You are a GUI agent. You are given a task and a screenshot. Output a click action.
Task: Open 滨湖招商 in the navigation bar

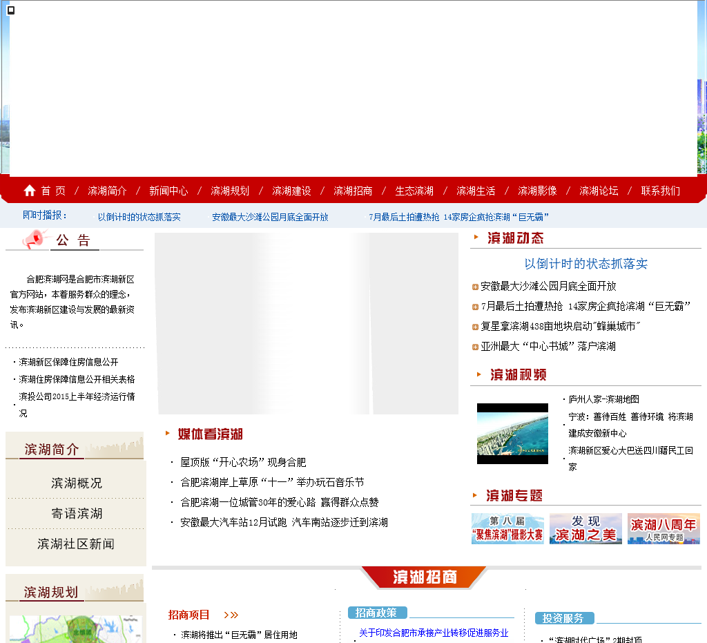(x=353, y=191)
